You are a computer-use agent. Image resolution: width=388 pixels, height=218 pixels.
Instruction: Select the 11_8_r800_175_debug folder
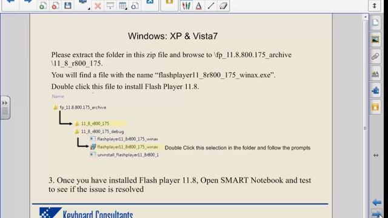pos(99,131)
